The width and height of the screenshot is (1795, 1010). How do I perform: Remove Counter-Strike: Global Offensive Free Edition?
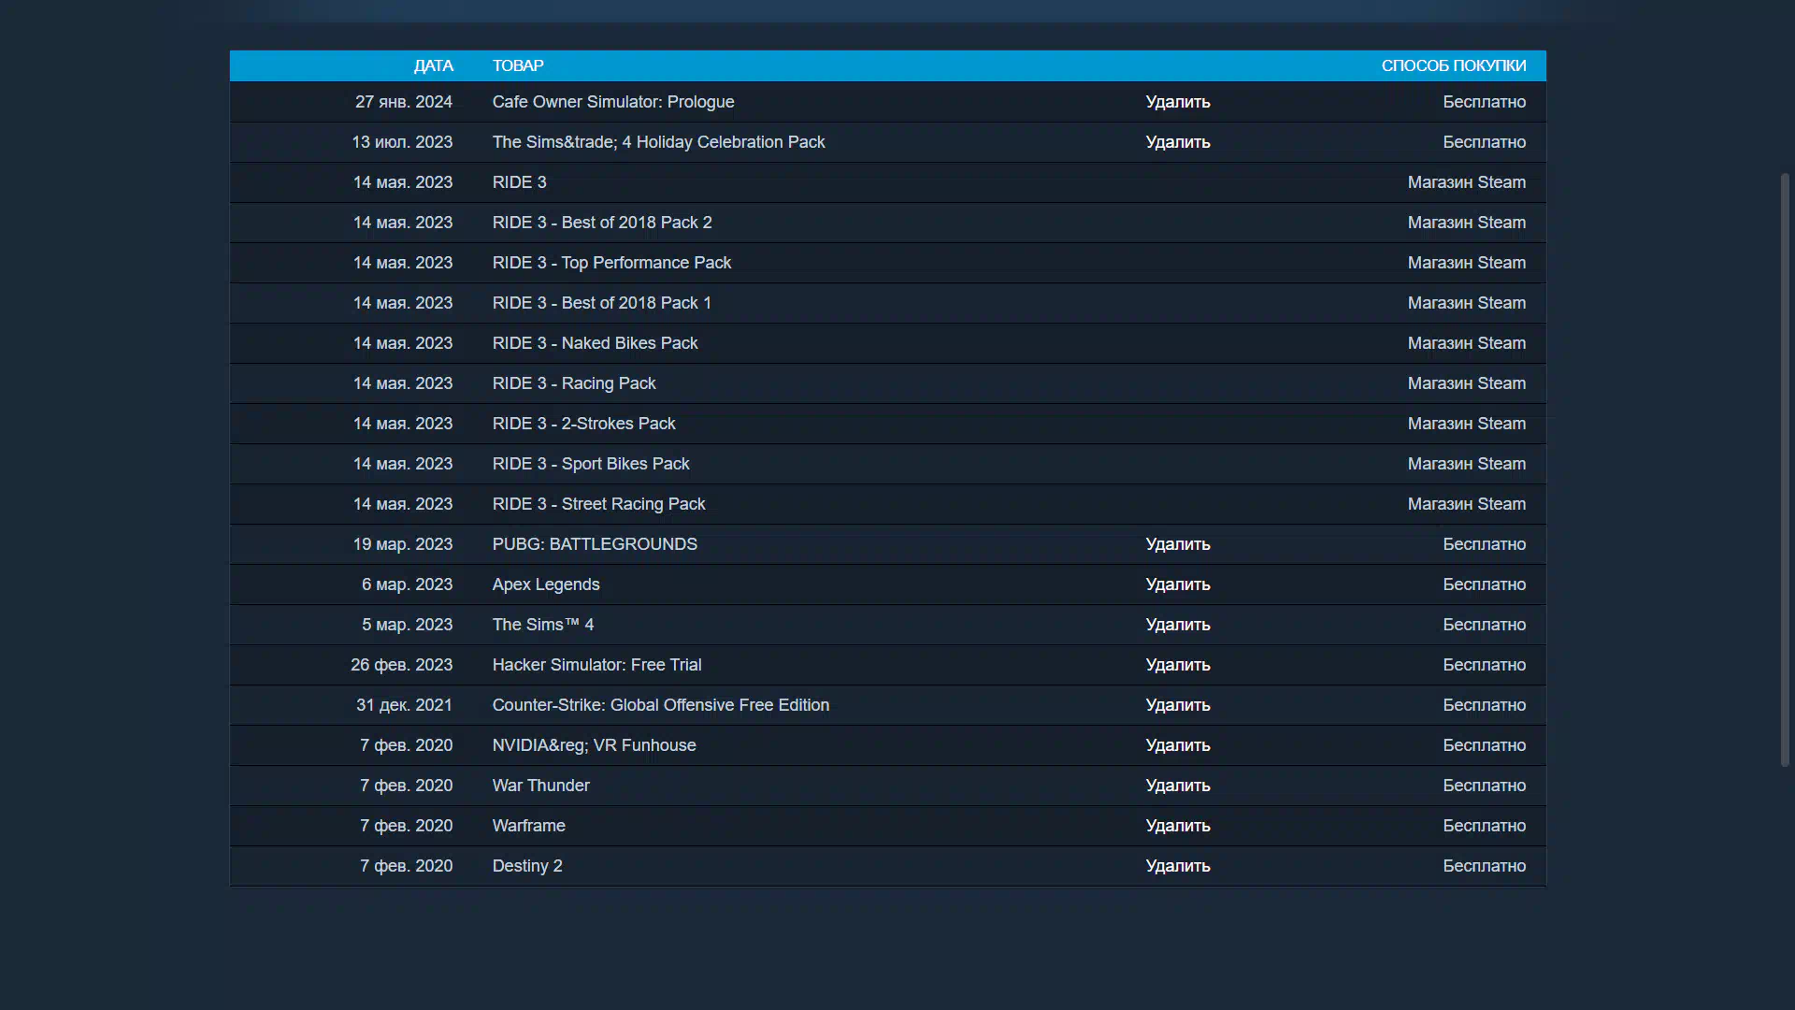tap(1178, 705)
